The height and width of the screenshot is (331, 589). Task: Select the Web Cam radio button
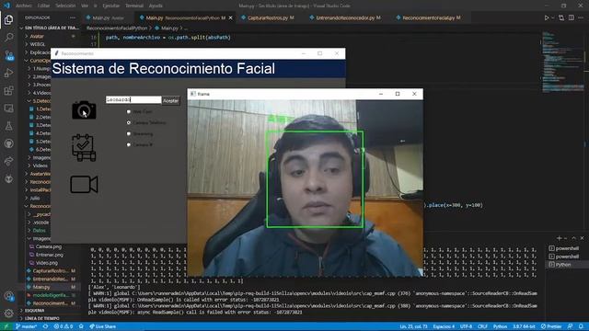tap(129, 112)
